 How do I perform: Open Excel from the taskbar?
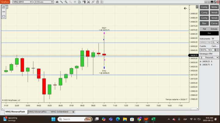click(153, 119)
